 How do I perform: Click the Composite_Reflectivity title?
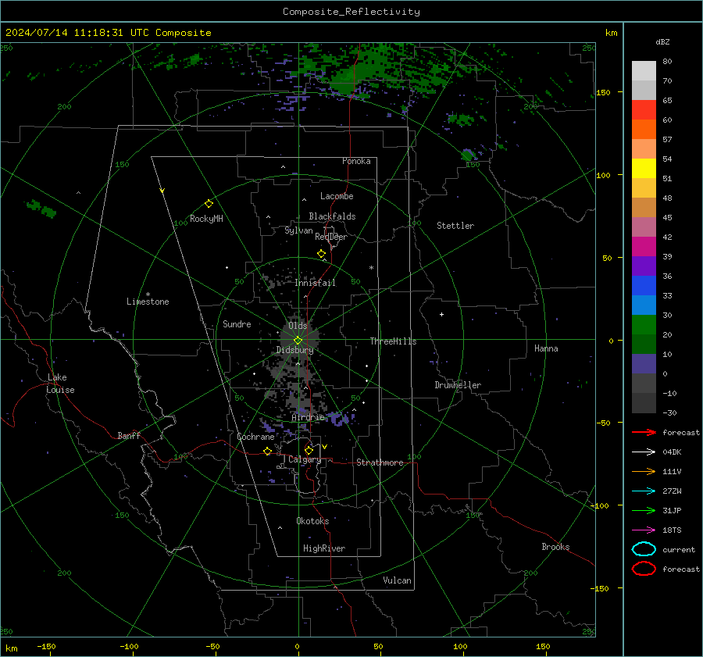351,12
